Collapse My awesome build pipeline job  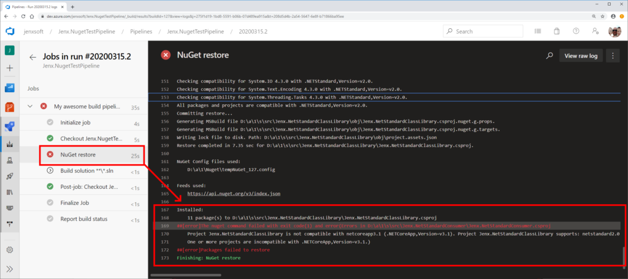pyautogui.click(x=29, y=107)
